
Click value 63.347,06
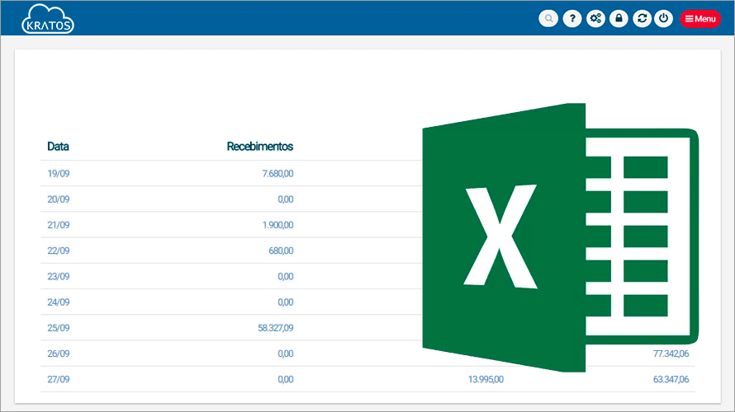pyautogui.click(x=671, y=379)
